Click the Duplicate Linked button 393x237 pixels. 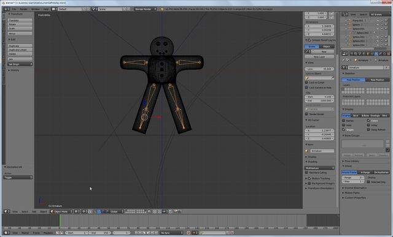pyautogui.click(x=20, y=50)
